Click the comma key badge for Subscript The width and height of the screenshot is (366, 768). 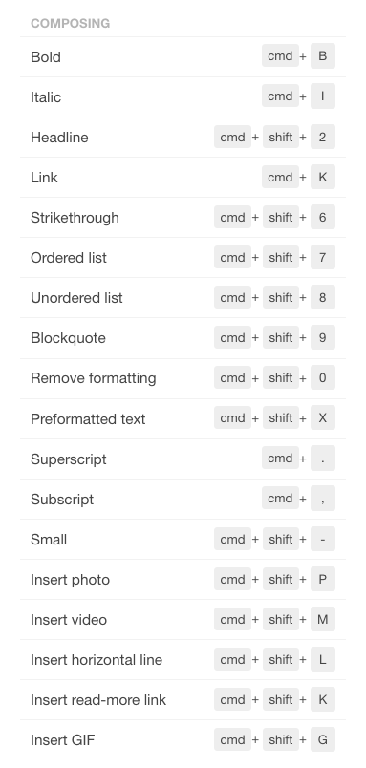click(322, 498)
